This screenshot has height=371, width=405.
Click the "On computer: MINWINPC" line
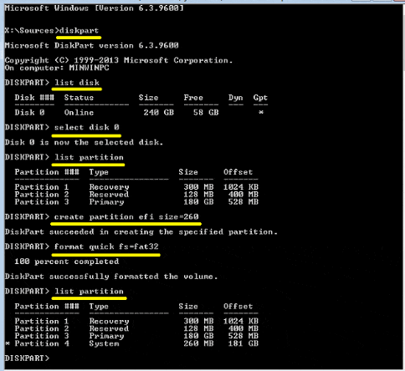click(57, 68)
